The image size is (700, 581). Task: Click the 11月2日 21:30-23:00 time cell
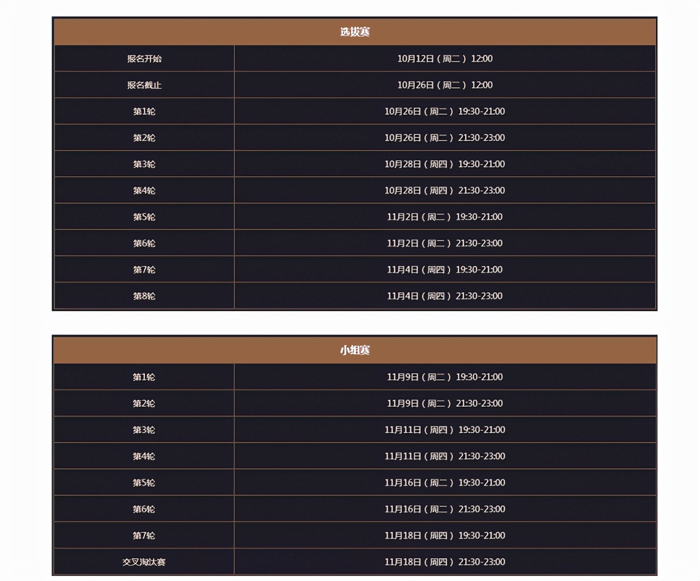444,243
